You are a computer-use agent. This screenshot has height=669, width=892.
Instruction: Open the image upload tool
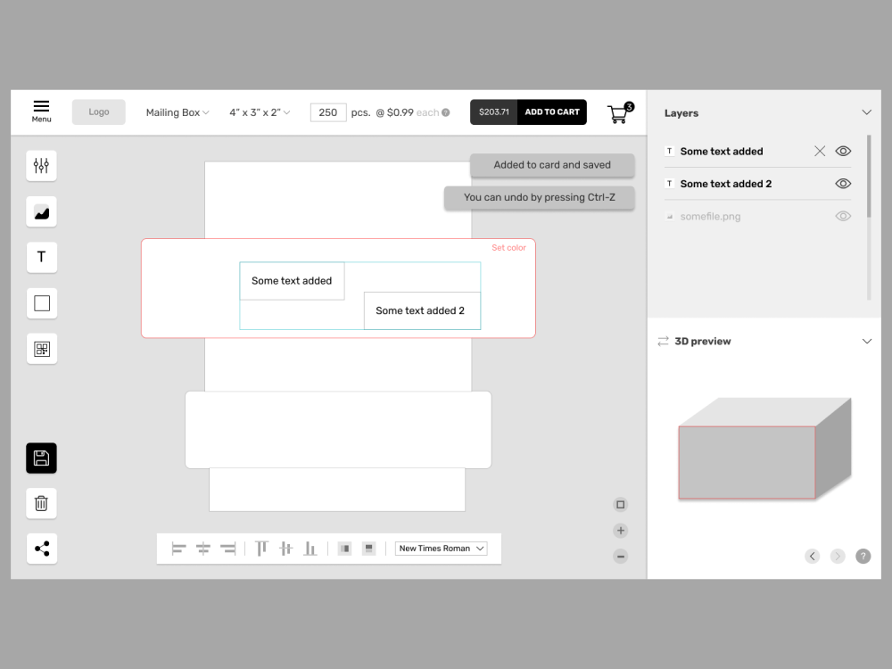point(41,211)
